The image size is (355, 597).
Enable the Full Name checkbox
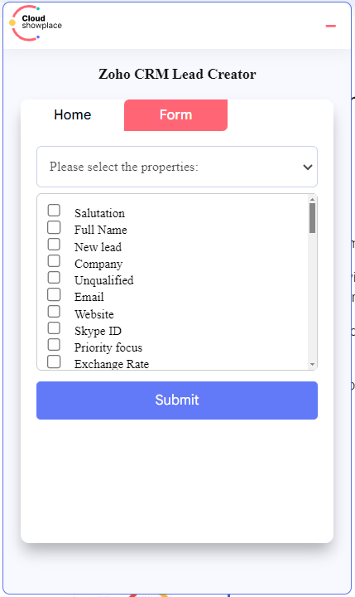[x=54, y=227]
